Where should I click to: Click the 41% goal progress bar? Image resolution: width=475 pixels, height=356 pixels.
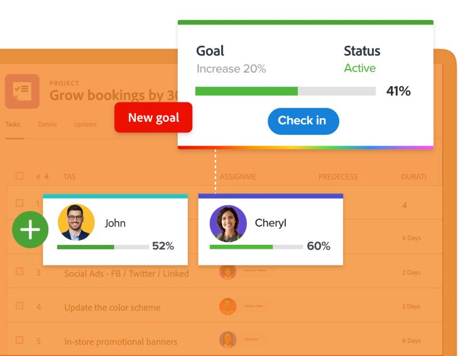pyautogui.click(x=285, y=91)
